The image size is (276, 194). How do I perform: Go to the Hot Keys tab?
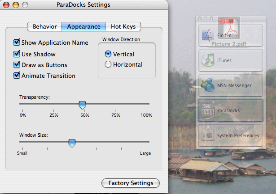pos(123,27)
